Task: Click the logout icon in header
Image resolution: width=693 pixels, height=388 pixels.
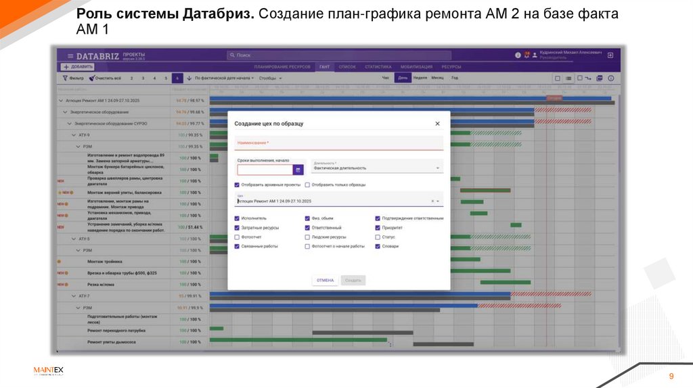Action: point(610,55)
